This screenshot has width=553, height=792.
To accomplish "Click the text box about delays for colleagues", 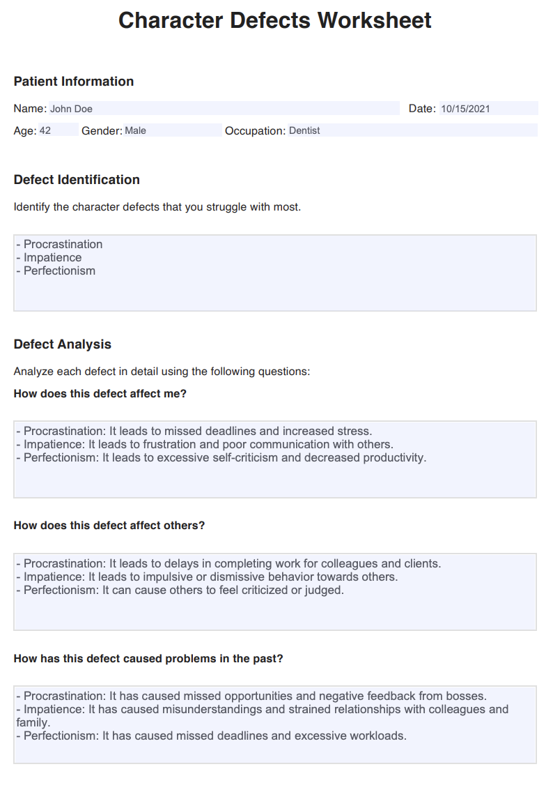I will point(275,591).
